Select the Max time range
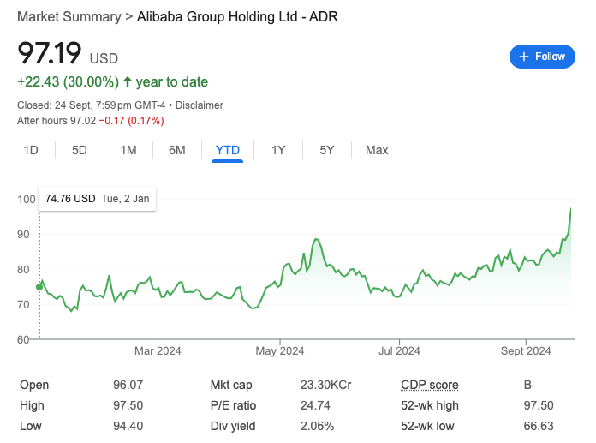The width and height of the screenshot is (596, 443). pyautogui.click(x=377, y=150)
